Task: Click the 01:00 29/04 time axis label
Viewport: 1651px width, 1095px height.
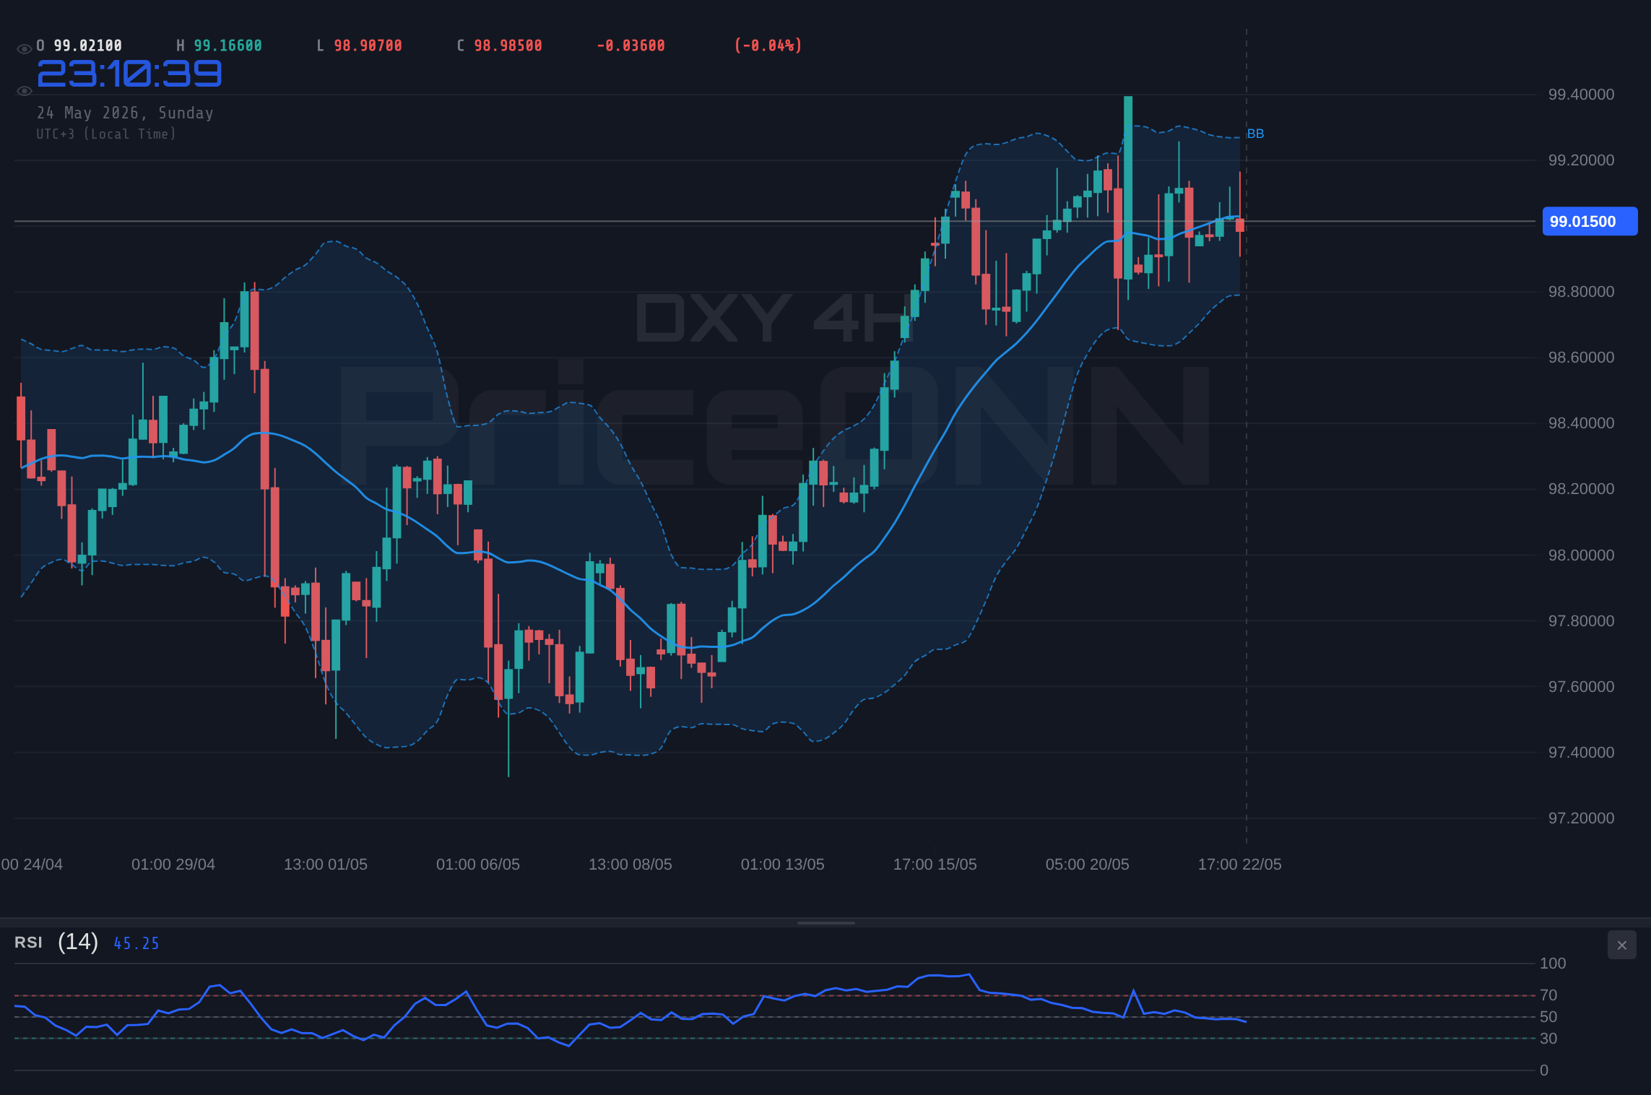Action: click(x=173, y=865)
